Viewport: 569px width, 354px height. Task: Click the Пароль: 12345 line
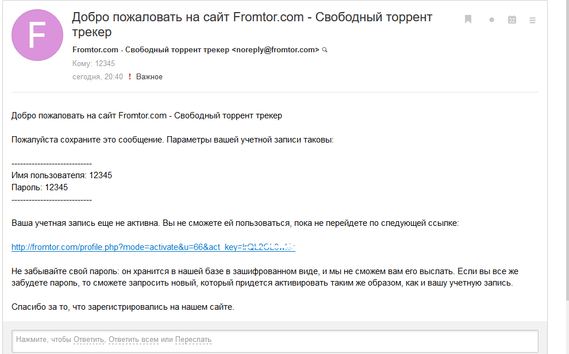click(40, 187)
